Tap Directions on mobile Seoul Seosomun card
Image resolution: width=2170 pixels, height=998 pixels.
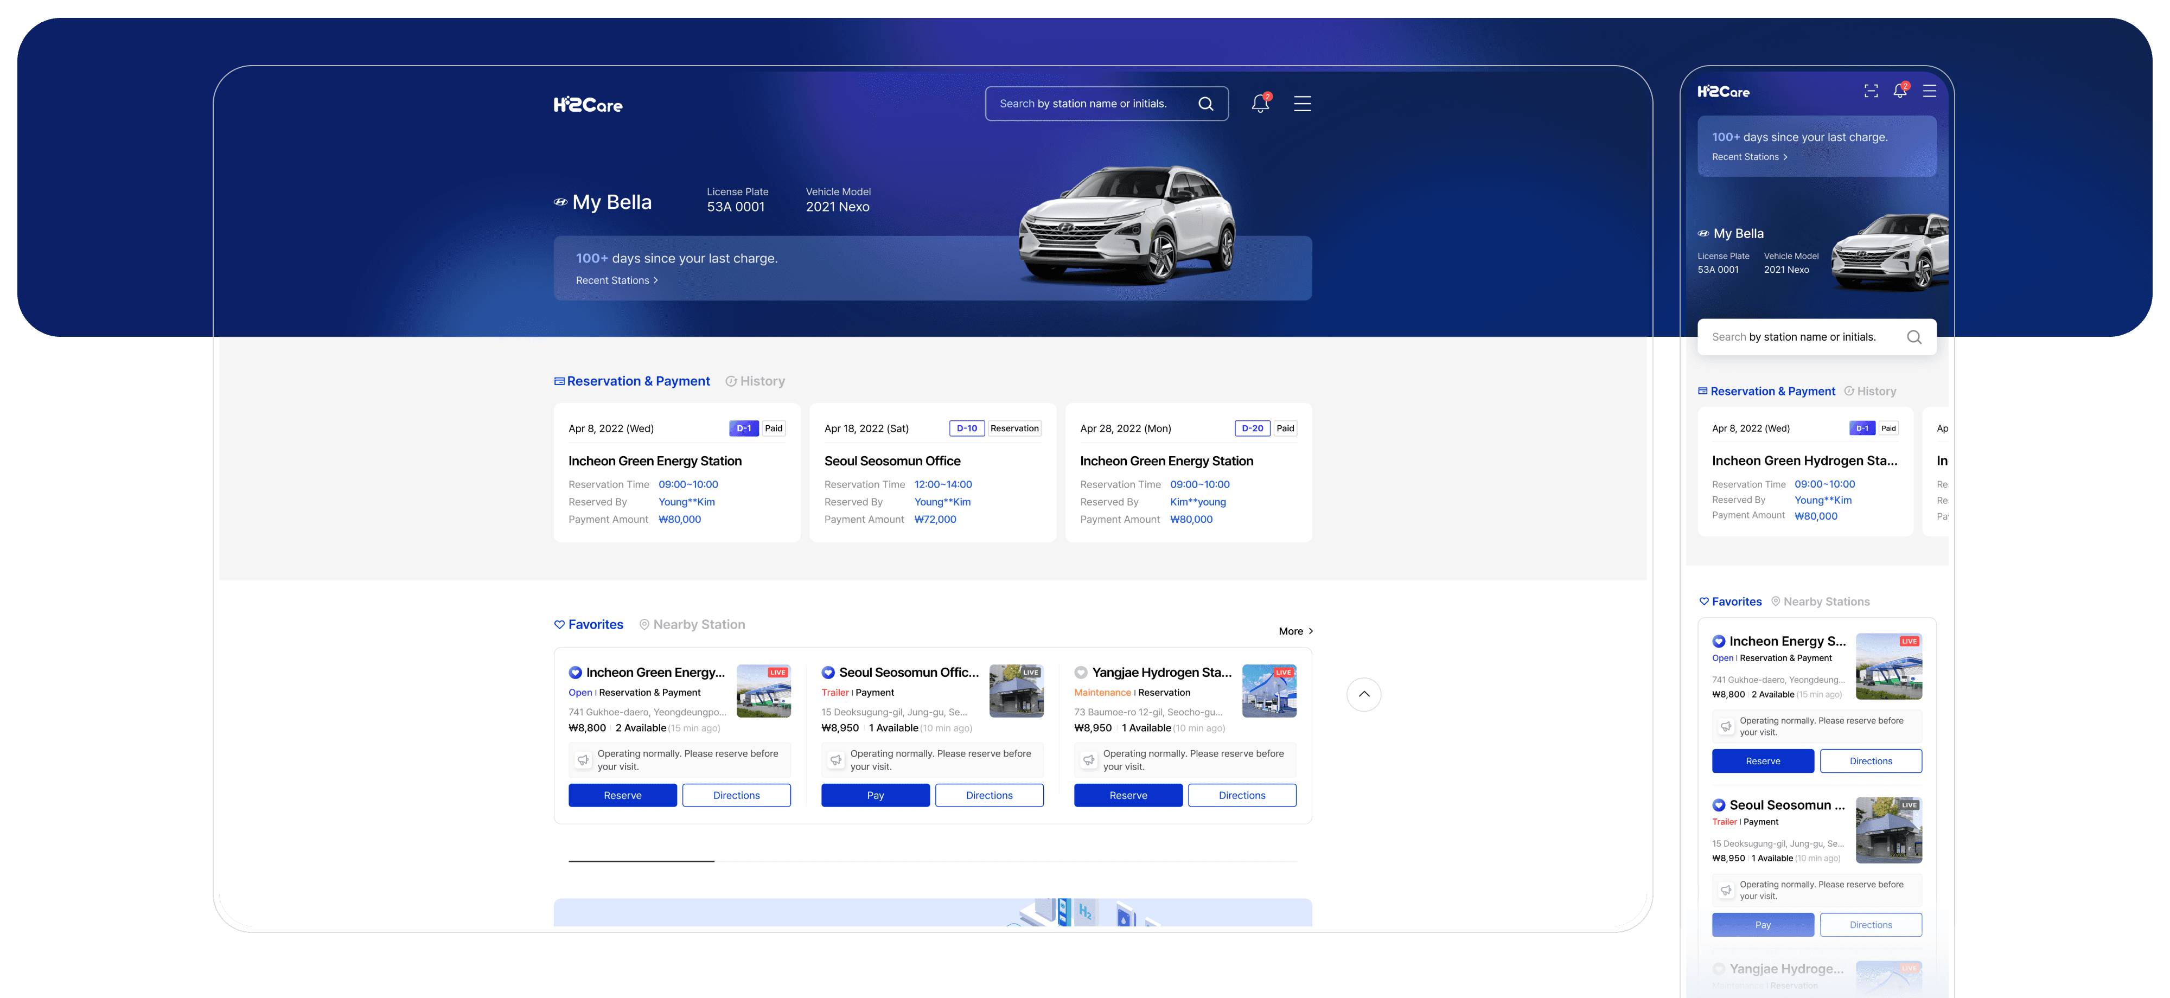(1871, 925)
